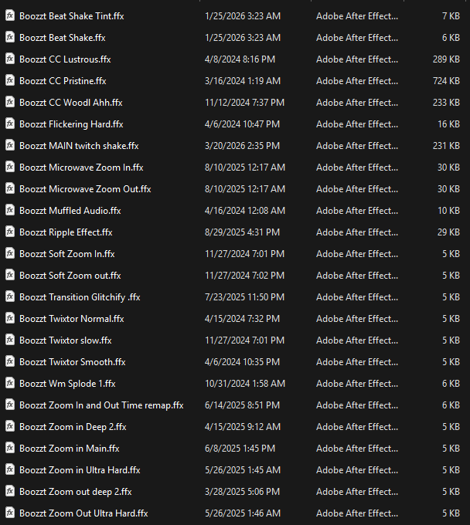470x525 pixels.
Task: Click the date 6/14/2025 8:51 PM
Action: point(243,405)
